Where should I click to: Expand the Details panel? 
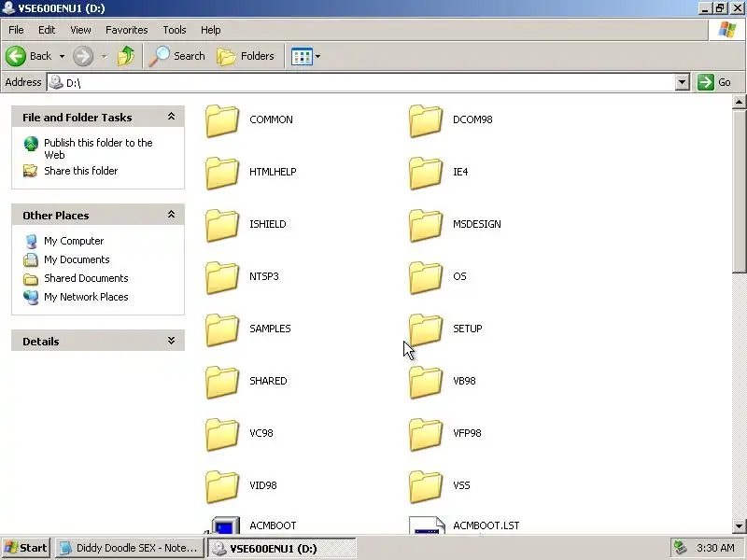pos(171,341)
